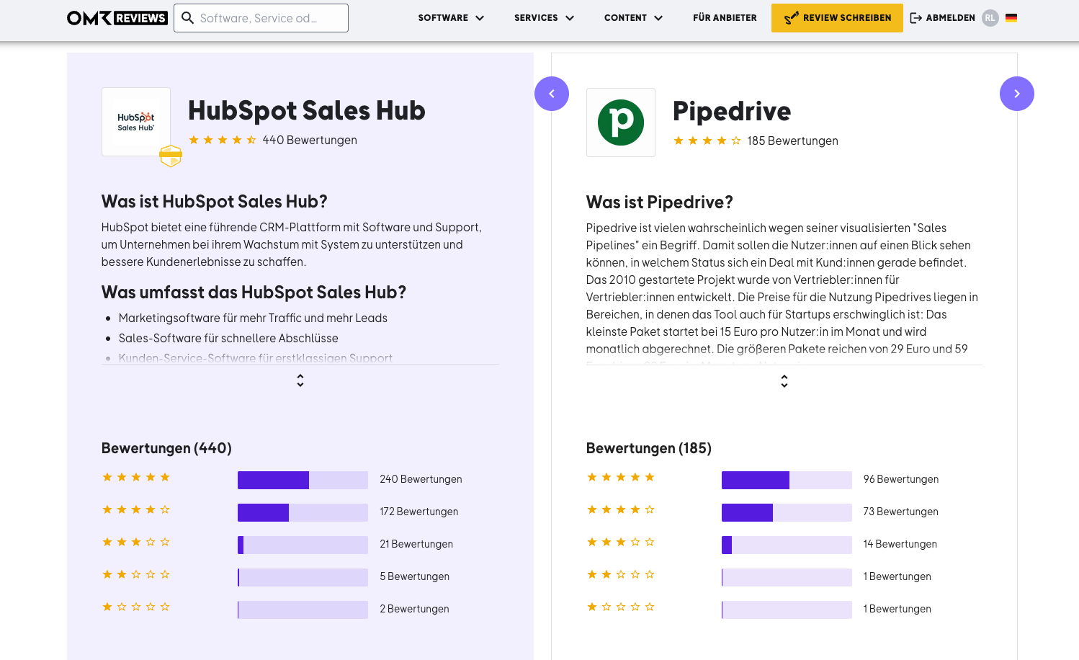The image size is (1079, 660).
Task: Open the SERVICES dropdown menu
Action: 544,18
